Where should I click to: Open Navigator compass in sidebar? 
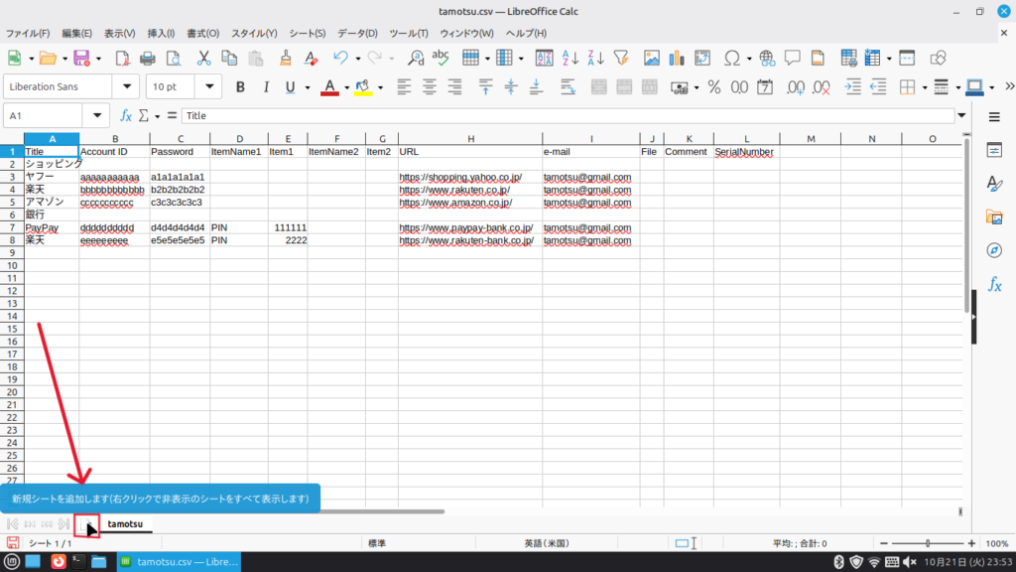tap(994, 250)
